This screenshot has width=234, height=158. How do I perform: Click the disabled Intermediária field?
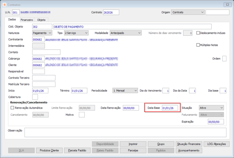[38, 46]
